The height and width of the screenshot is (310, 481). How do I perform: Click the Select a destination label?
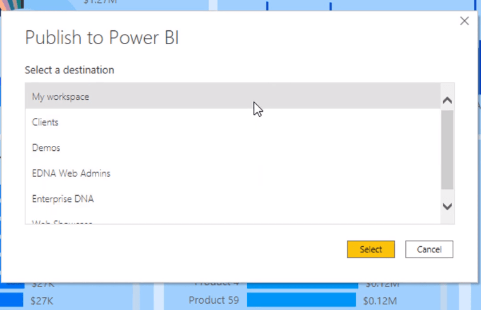pos(70,70)
